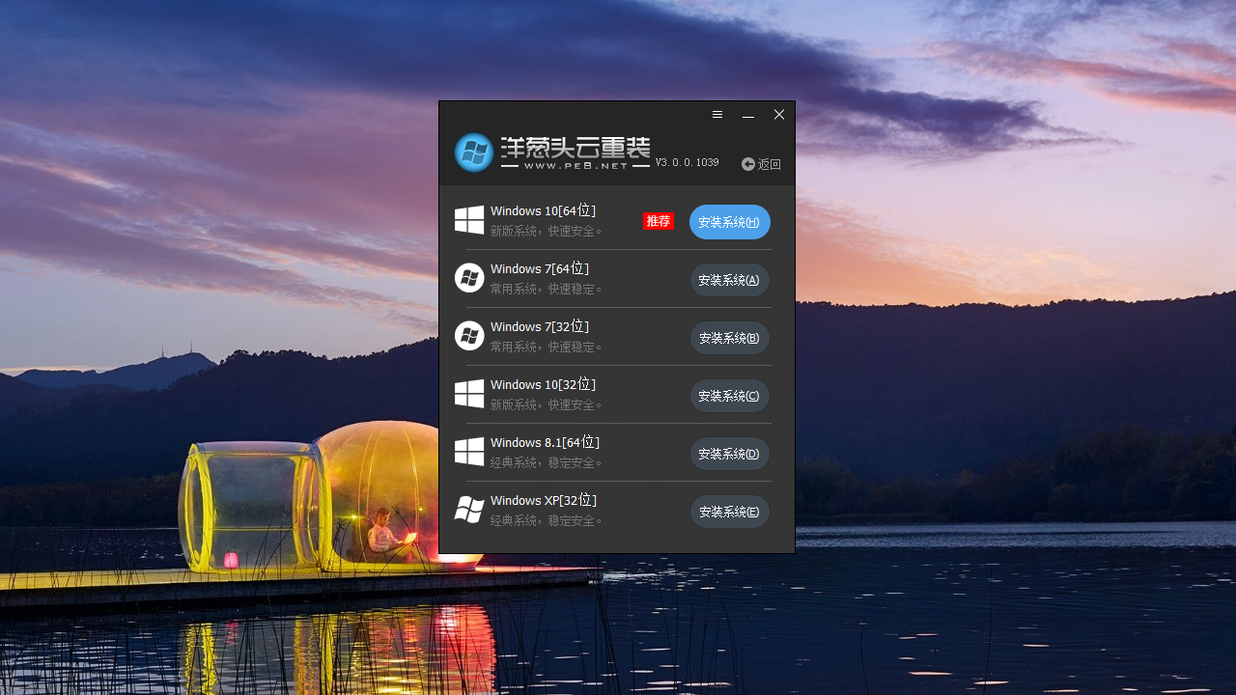Click the Windows 10[64位] system icon
The width and height of the screenshot is (1236, 695).
tap(469, 220)
